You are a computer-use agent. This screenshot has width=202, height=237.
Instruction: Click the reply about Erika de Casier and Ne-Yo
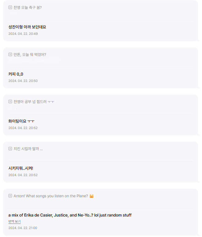pos(70,215)
